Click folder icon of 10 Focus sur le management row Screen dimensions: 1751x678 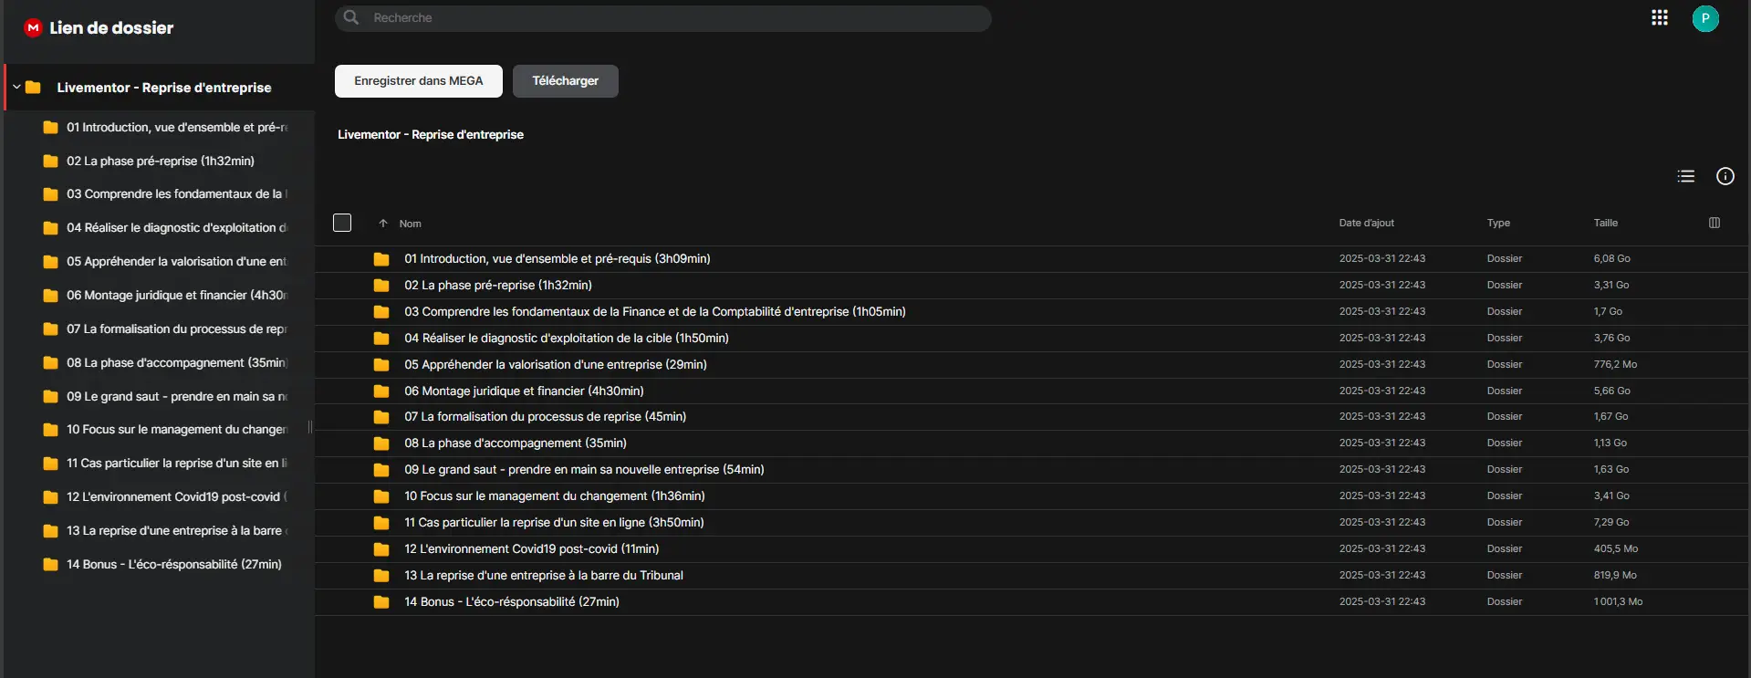[381, 496]
